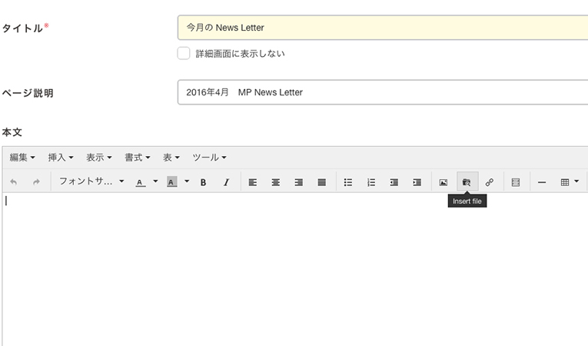Open the 編集 menu
This screenshot has height=346, width=588.
[22, 158]
